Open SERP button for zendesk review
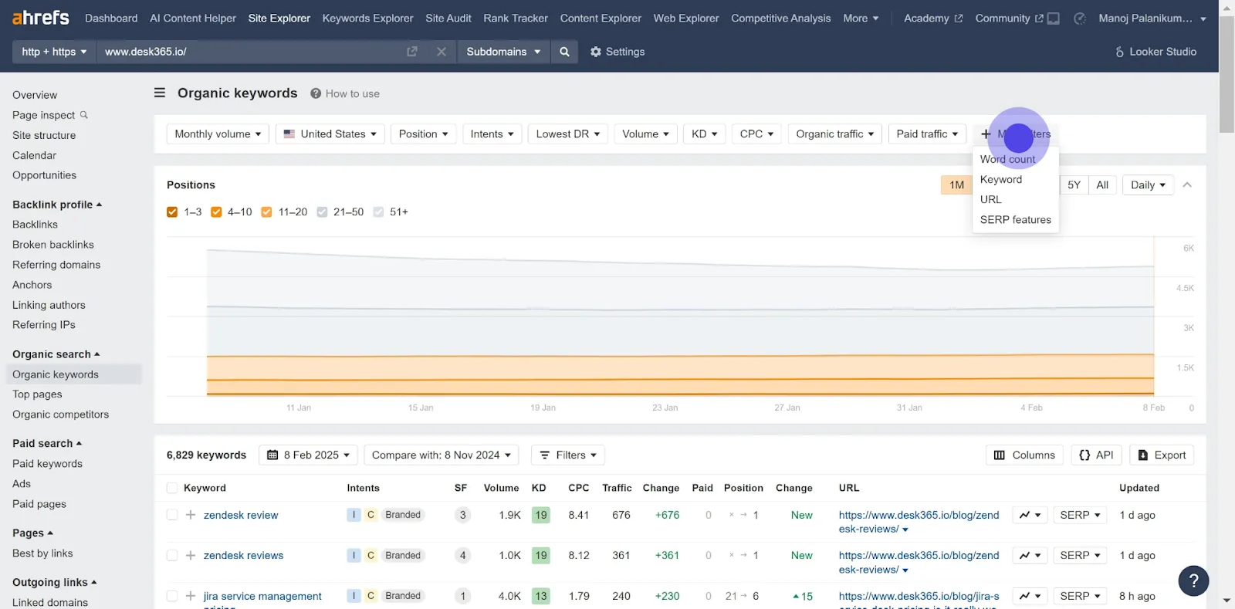The width and height of the screenshot is (1235, 609). (1080, 515)
